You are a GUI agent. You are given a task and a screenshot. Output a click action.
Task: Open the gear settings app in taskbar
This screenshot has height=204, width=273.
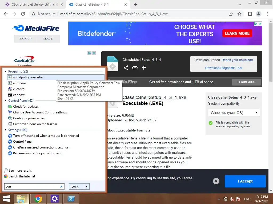coord(54,199)
